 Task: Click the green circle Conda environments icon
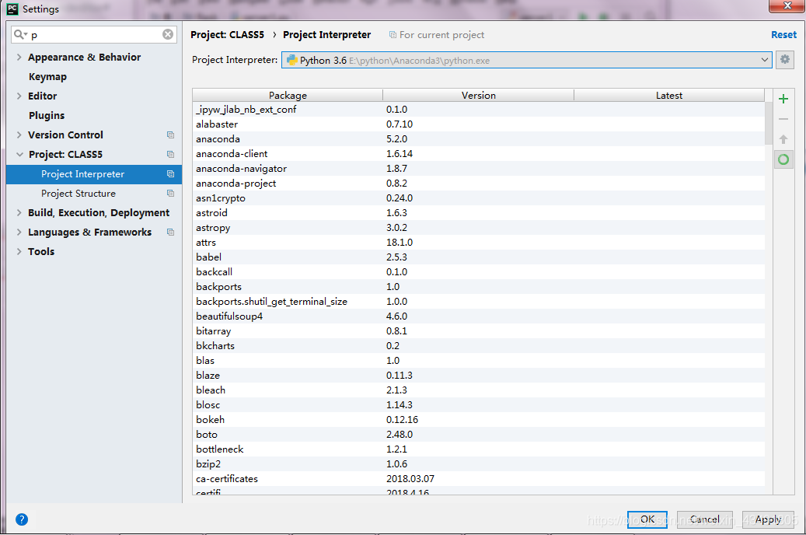783,159
